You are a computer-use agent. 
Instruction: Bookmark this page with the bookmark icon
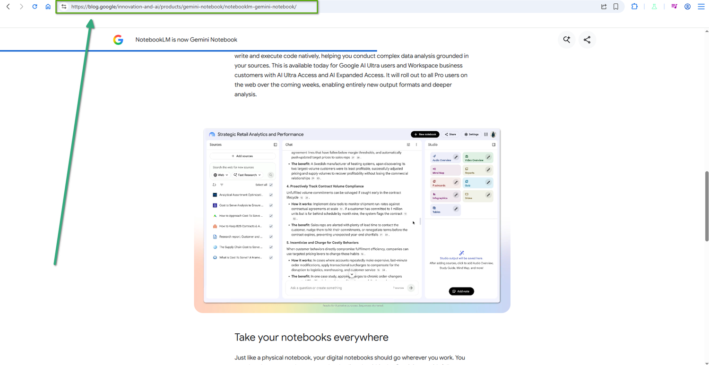(616, 7)
